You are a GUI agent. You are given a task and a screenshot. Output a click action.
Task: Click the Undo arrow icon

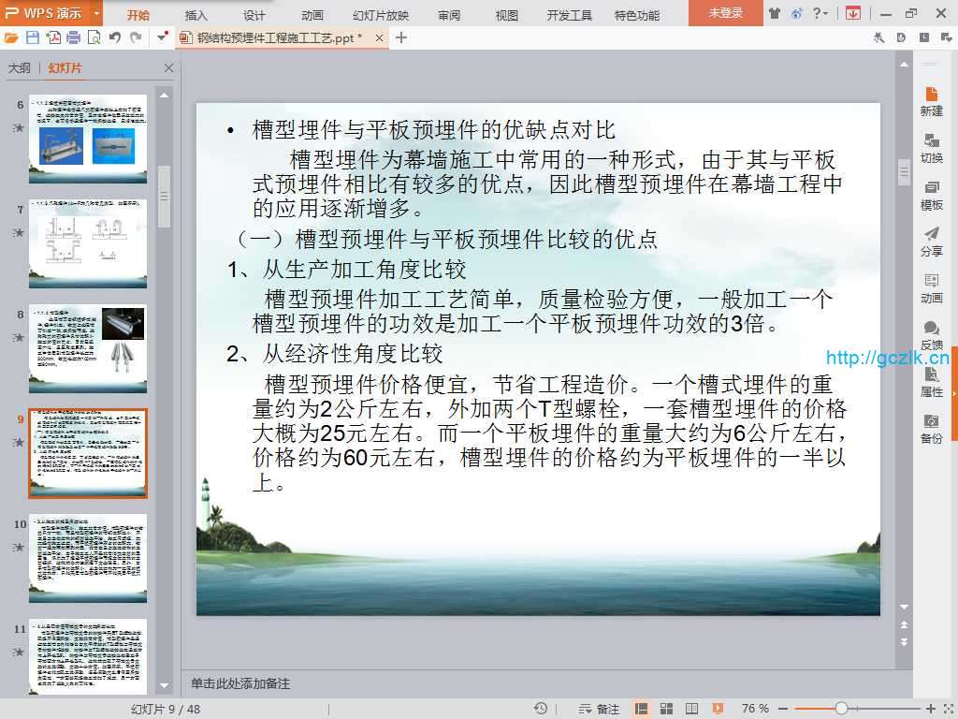coord(114,37)
